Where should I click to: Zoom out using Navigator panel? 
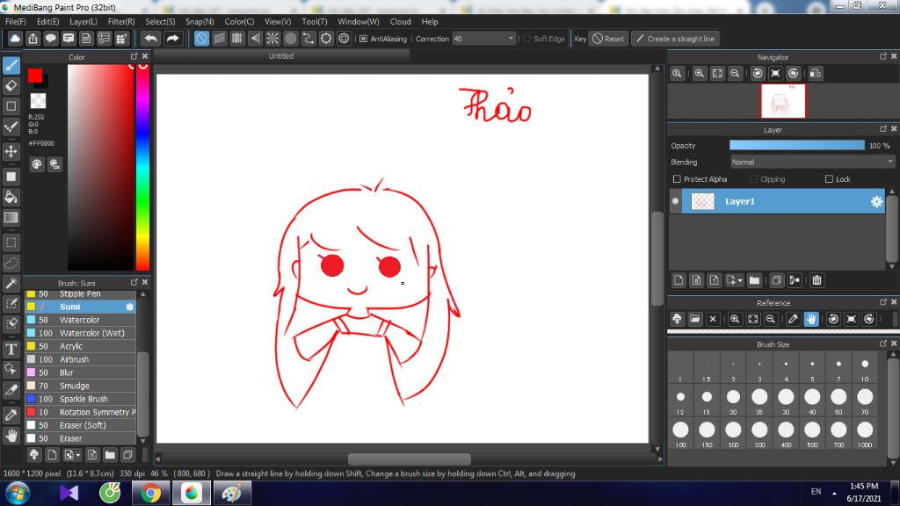(x=735, y=74)
